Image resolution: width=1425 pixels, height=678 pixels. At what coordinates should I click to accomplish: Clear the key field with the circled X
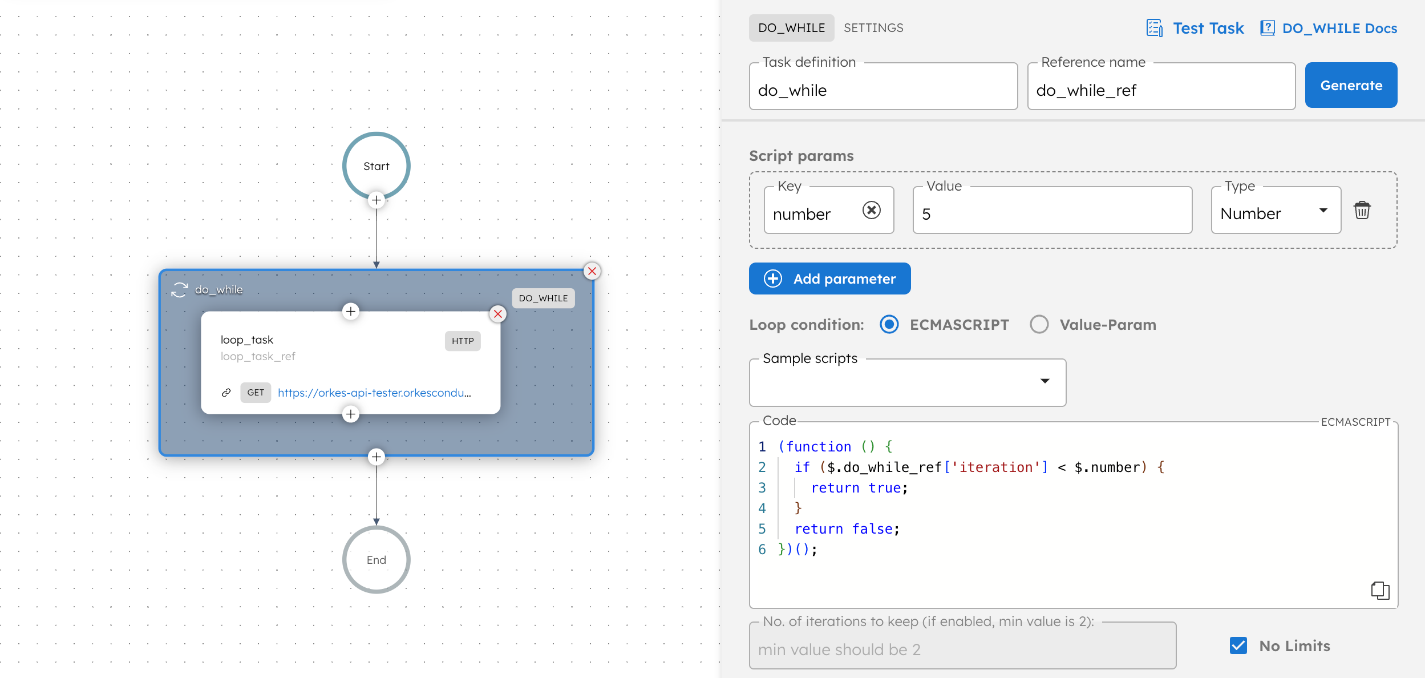click(871, 210)
